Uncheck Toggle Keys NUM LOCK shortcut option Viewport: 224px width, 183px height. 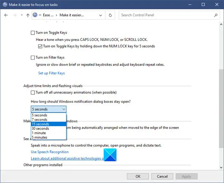[x=40, y=46]
